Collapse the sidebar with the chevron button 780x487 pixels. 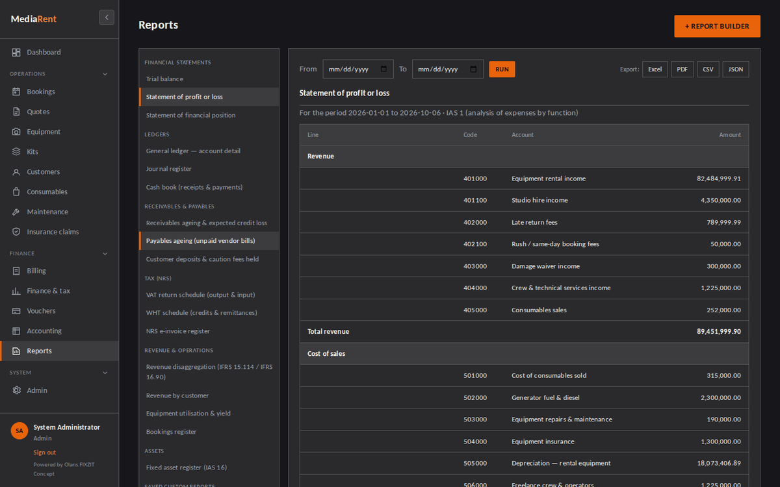[x=107, y=18]
